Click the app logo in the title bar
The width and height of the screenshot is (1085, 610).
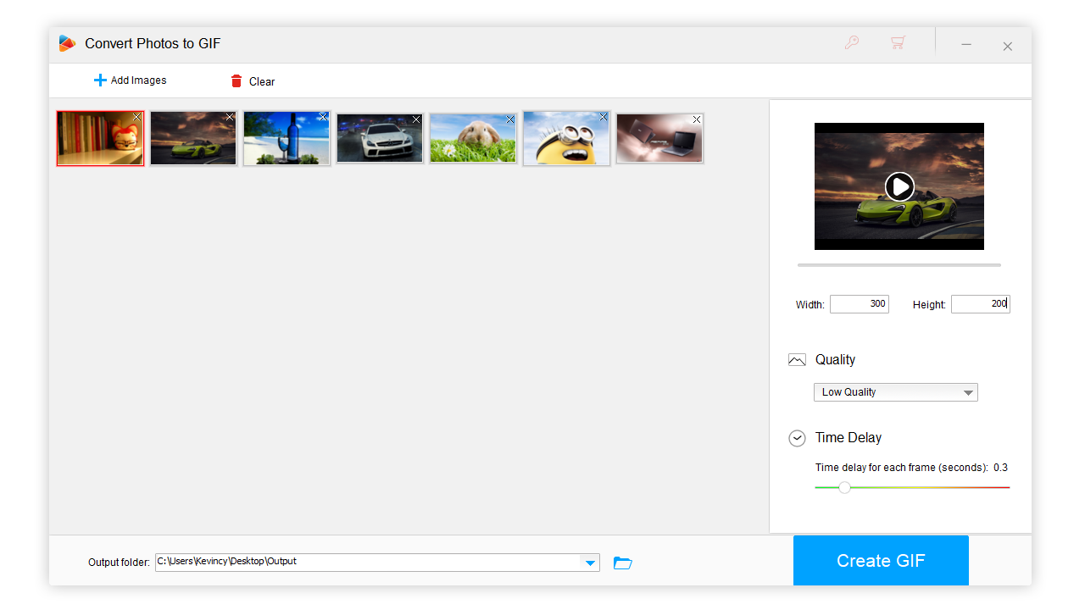click(67, 42)
